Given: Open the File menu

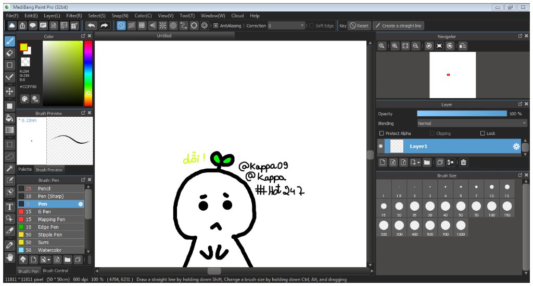Looking at the screenshot, I should pyautogui.click(x=12, y=16).
